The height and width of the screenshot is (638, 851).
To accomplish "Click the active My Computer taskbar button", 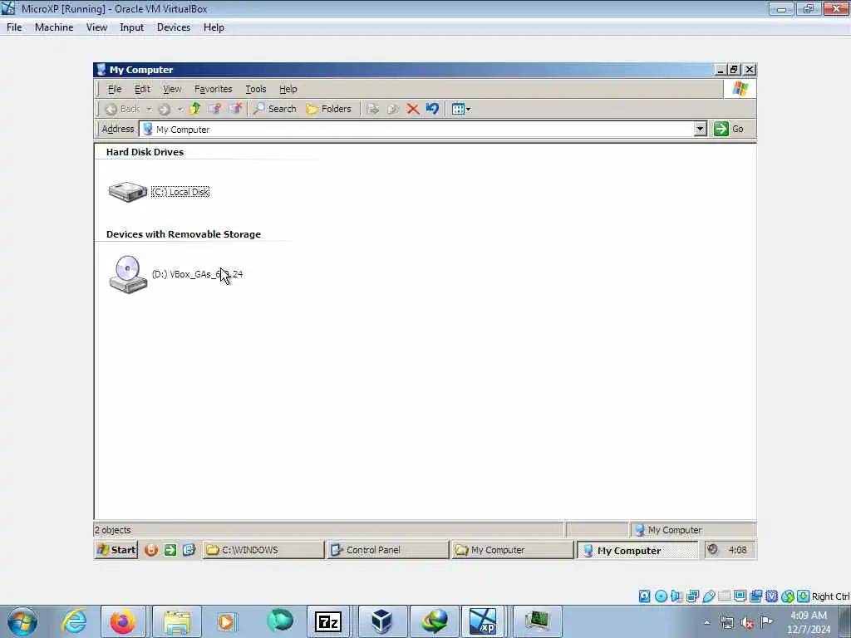I will (637, 550).
